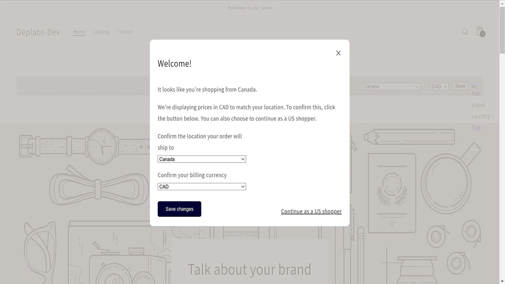Open the top panel Canada country selector
The image size is (505, 284).
point(391,86)
